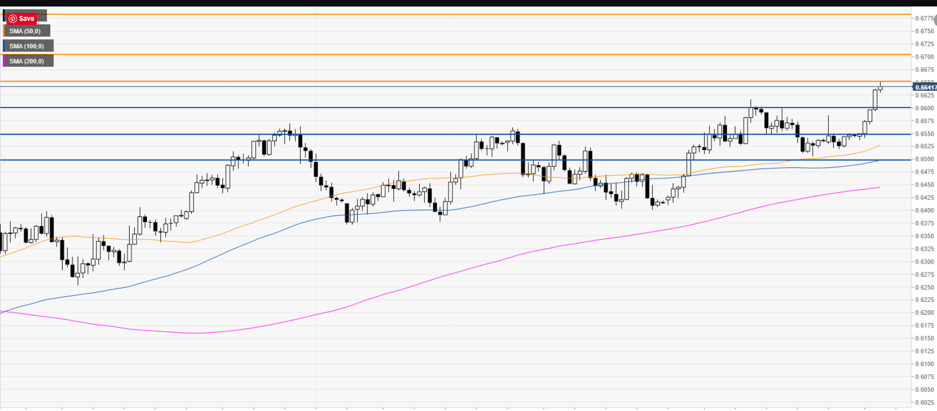The image size is (937, 411).
Task: Click the 0.6675 price axis label
Action: click(x=925, y=70)
